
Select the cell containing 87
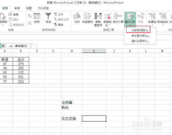pyautogui.click(x=6, y=64)
